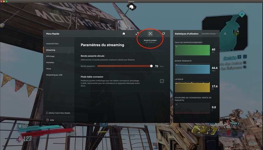Open the Aide link
This screenshot has height=150, width=263.
pyautogui.click(x=52, y=120)
